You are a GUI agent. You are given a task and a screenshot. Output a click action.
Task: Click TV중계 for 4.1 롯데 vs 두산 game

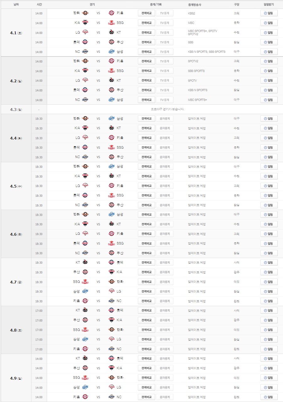click(165, 42)
